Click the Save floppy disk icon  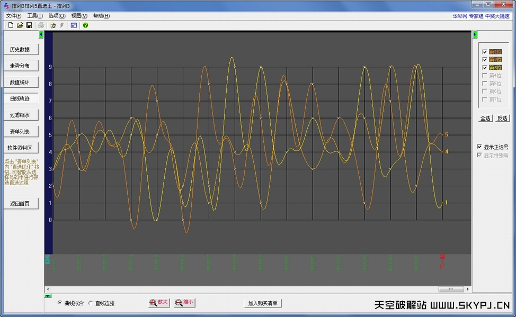point(29,25)
